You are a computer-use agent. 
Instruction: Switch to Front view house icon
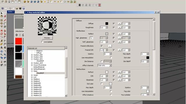(9, 1)
